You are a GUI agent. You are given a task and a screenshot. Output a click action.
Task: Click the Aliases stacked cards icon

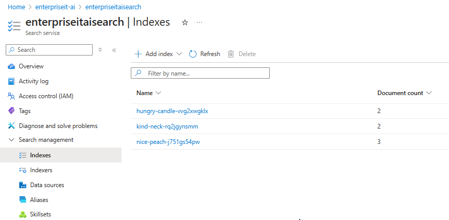tap(22, 200)
